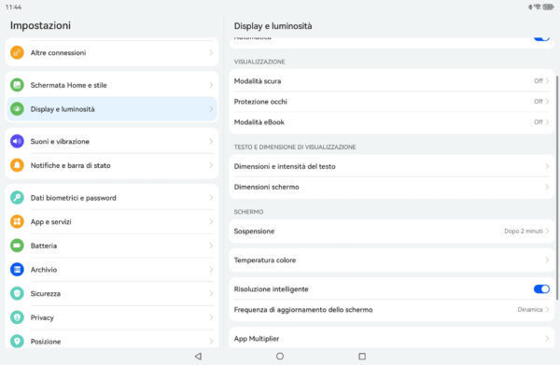Viewport: 560px width, 365px height.
Task: Tap the Dati biometrici key icon
Action: (17, 198)
